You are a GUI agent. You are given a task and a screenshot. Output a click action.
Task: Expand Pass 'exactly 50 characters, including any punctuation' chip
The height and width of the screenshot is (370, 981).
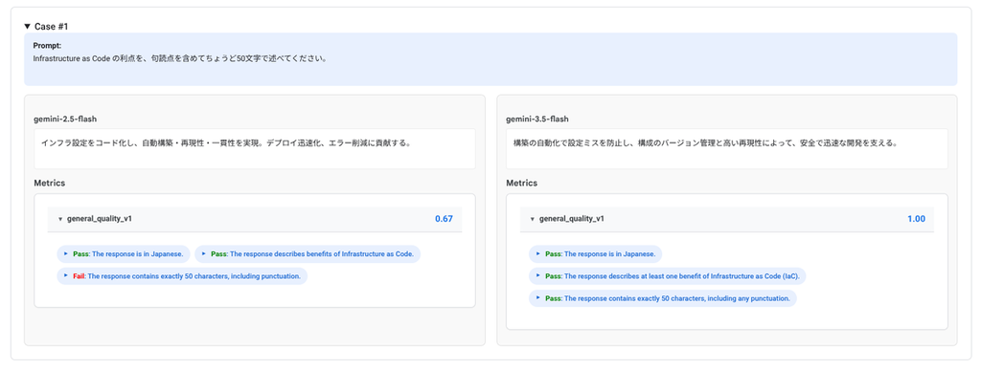tap(663, 298)
